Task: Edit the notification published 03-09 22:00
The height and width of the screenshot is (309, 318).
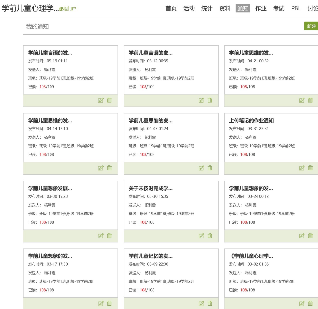Action: (201, 303)
